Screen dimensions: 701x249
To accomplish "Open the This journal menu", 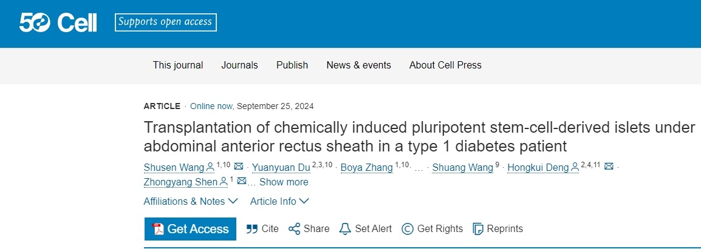I will pos(178,65).
